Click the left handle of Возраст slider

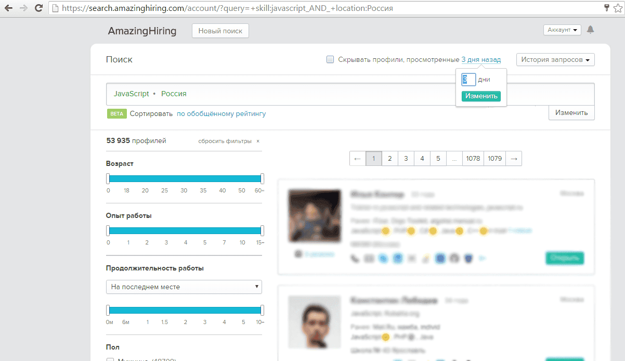108,178
